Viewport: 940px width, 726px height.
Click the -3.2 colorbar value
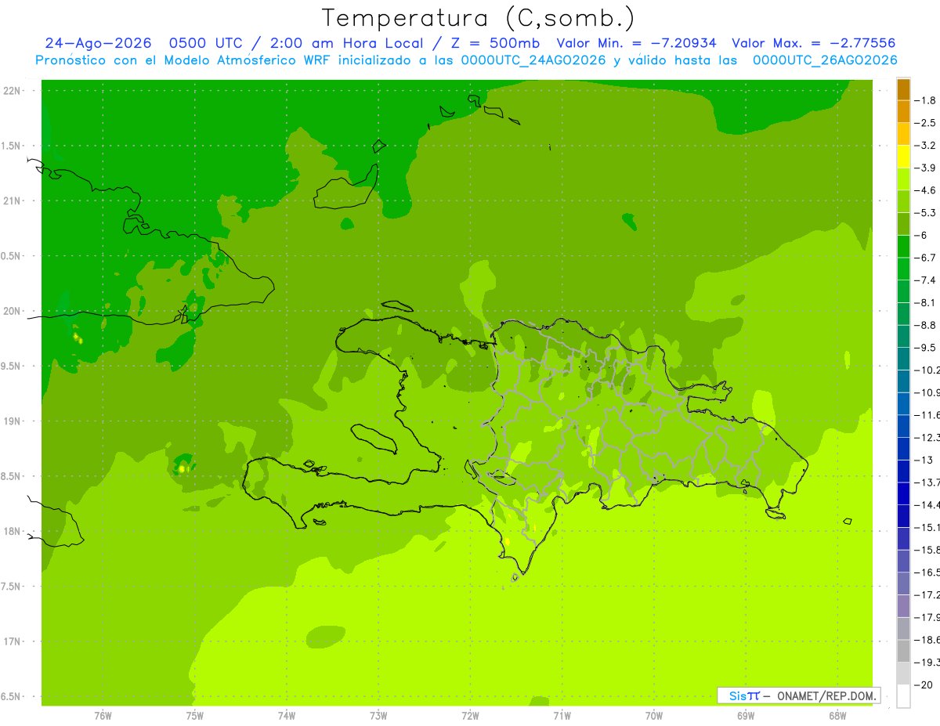tap(926, 146)
